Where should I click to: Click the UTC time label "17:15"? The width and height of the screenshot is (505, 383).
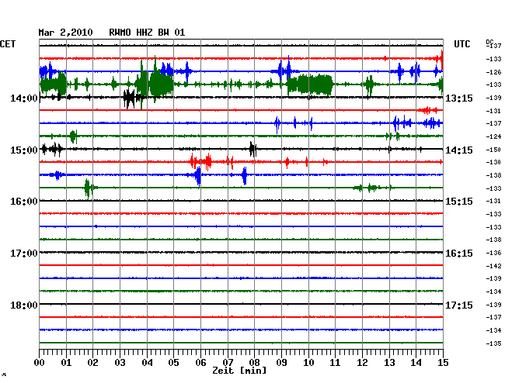click(x=459, y=305)
